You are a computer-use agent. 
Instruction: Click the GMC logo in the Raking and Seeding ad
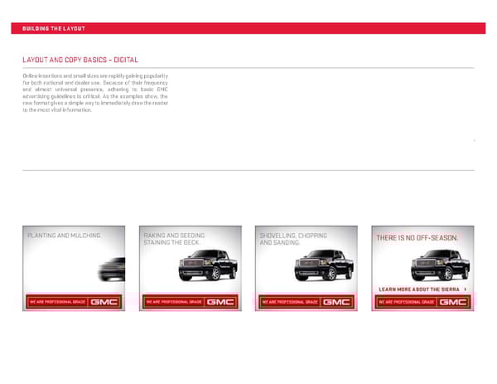pos(221,302)
